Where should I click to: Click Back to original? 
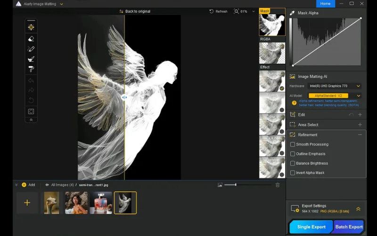coord(136,11)
